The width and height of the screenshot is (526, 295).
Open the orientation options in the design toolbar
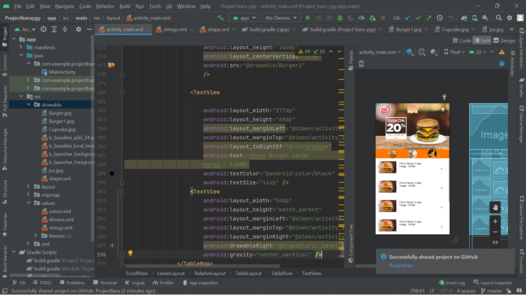coord(421,52)
